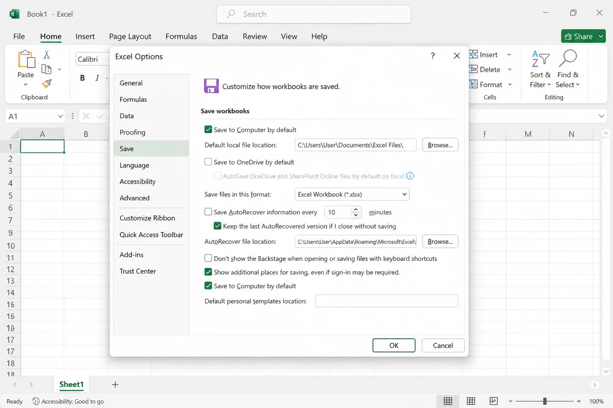Click the AutoSave info circle icon
The image size is (613, 408).
tap(410, 176)
